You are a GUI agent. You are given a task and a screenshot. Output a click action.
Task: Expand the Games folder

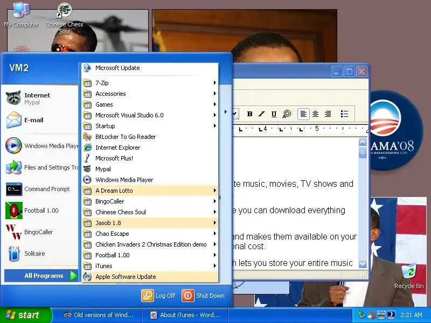150,104
